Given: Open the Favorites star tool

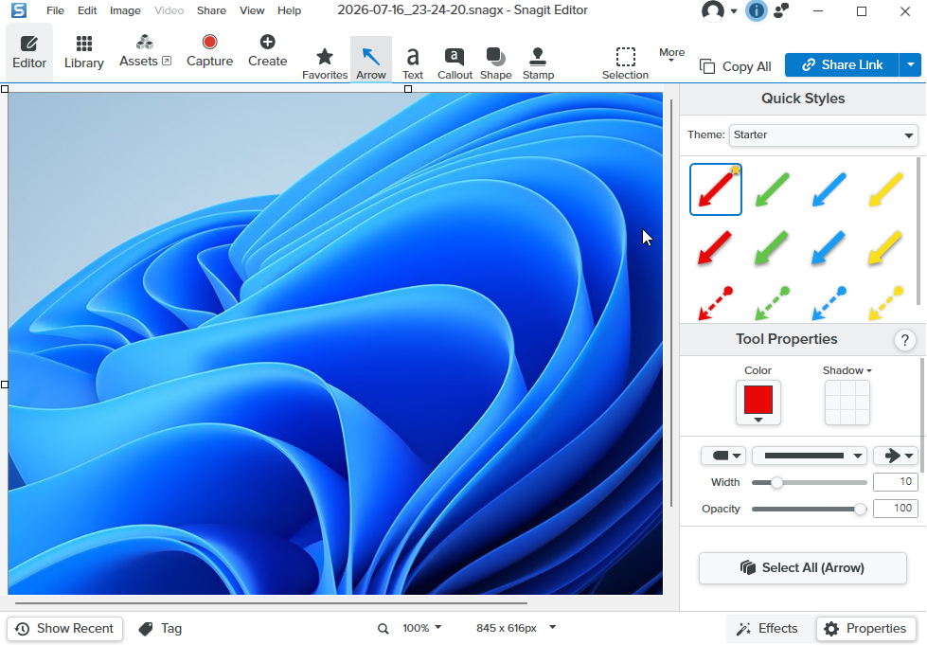Looking at the screenshot, I should (325, 63).
